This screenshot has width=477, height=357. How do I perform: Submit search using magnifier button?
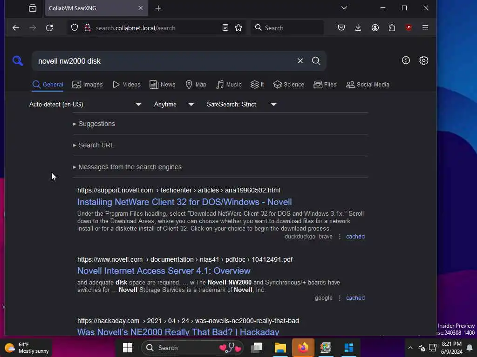(316, 61)
